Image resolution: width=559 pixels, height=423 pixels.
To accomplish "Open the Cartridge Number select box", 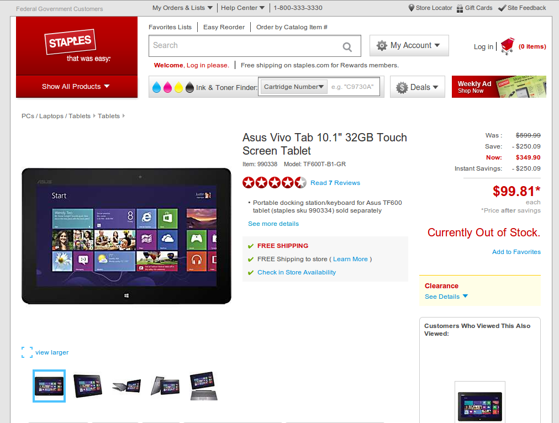I will click(294, 87).
